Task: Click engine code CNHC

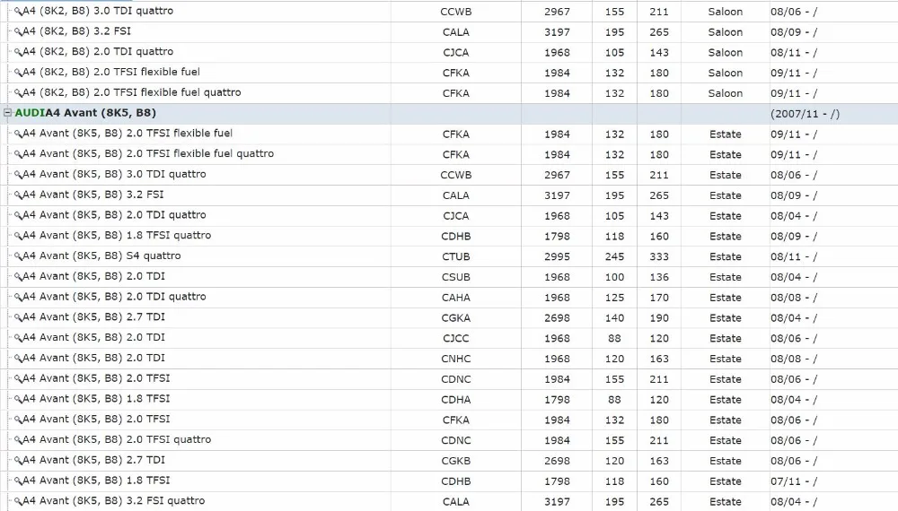Action: 456,359
